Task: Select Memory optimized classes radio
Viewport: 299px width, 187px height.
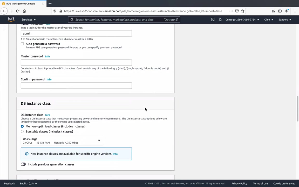Action: [22, 126]
